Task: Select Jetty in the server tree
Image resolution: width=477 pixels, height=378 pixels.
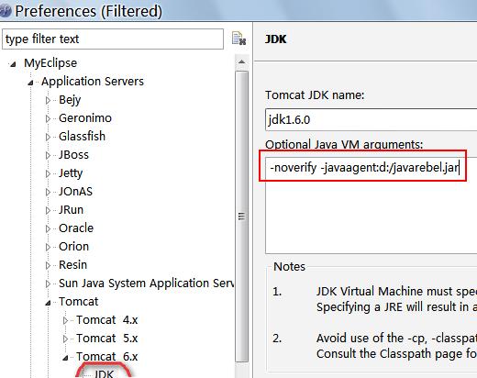Action: pyautogui.click(x=71, y=173)
